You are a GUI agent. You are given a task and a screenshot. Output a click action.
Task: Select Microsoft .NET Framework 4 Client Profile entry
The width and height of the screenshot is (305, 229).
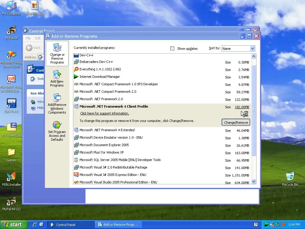(162, 115)
